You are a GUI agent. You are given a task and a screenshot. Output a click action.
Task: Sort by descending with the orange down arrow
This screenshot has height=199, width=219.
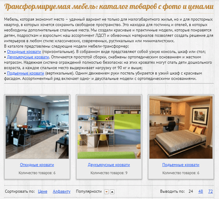[106, 192]
